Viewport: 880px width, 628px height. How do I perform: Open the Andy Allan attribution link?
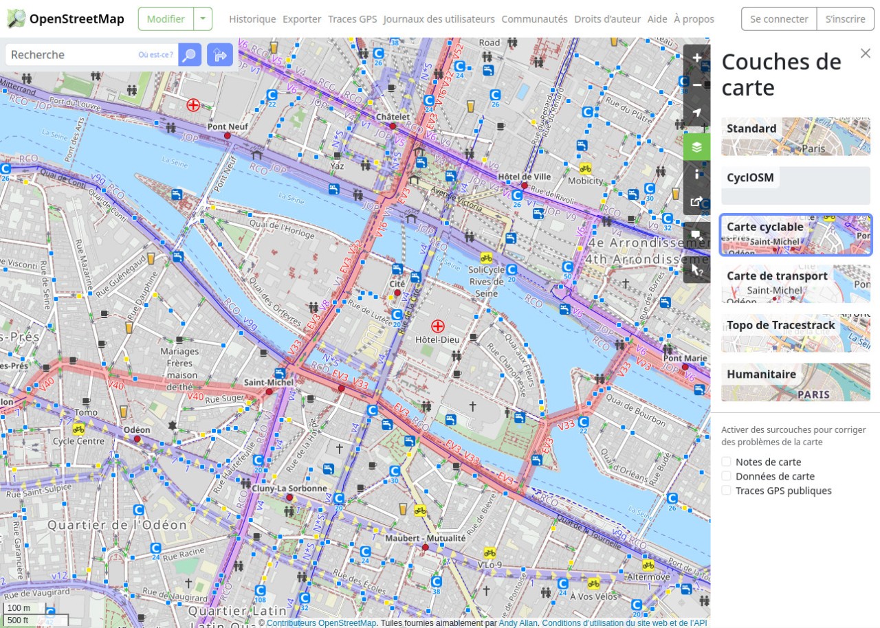(518, 623)
